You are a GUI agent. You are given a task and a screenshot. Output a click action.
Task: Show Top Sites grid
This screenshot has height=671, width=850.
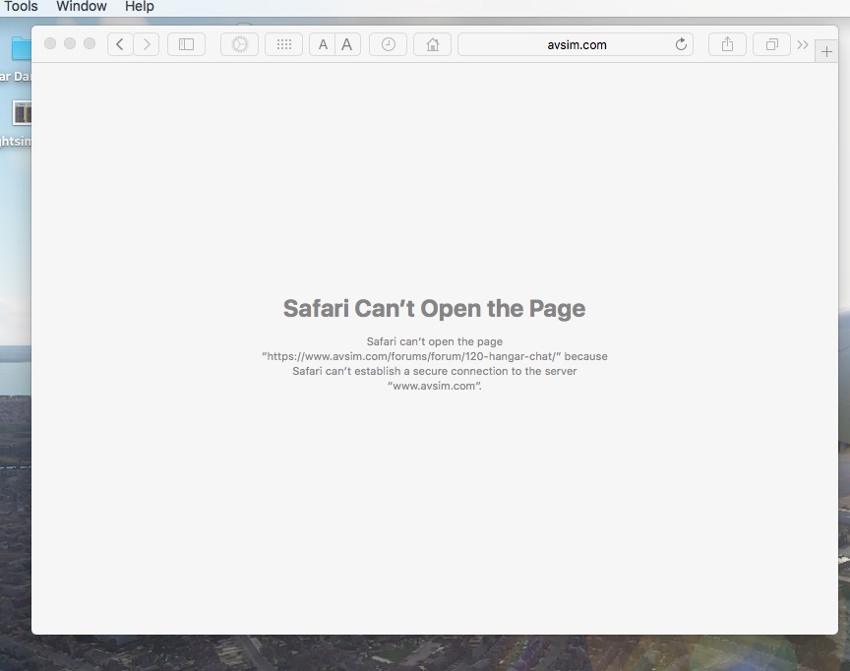tap(284, 44)
